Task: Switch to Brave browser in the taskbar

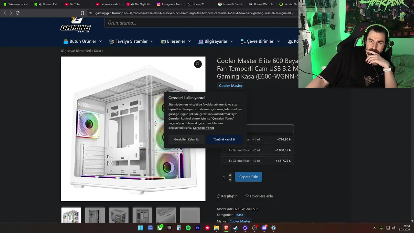Action: coord(226,228)
